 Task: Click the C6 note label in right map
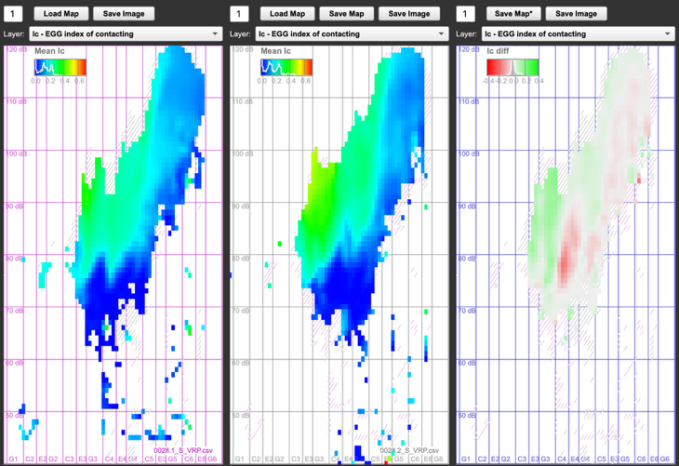click(x=641, y=459)
